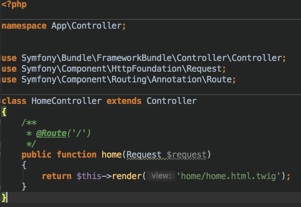301x207 pixels.
Task: Click the extends keyword
Action: coord(124,101)
